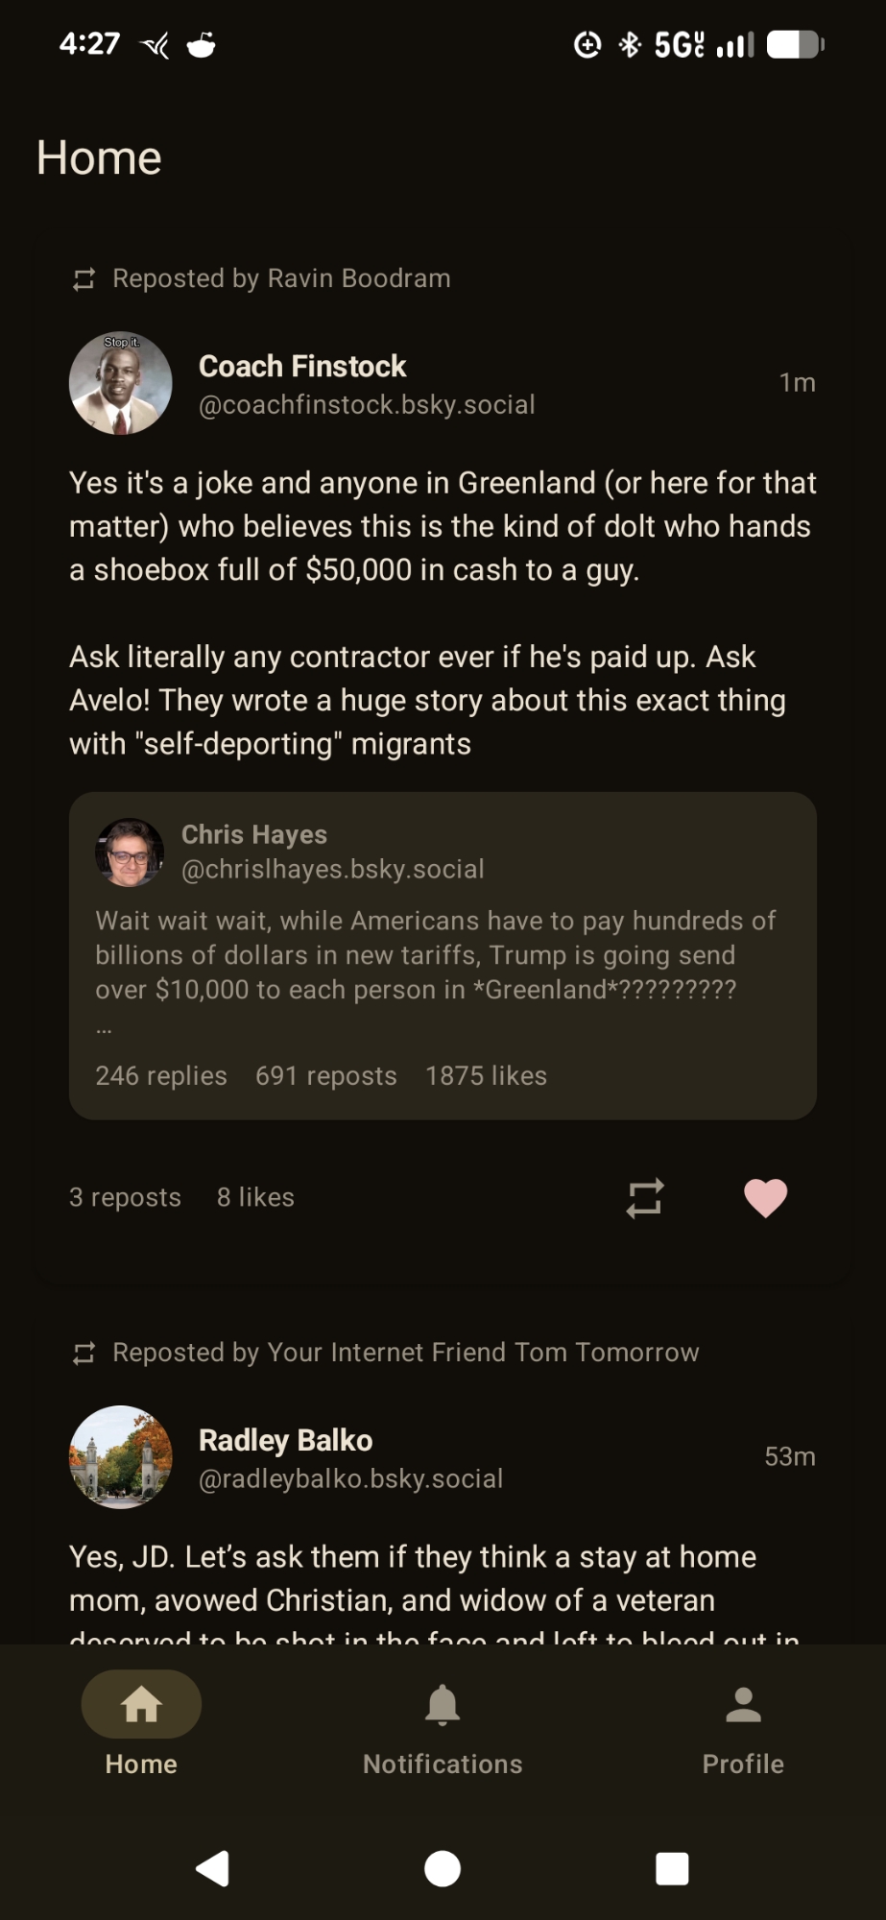886x1920 pixels.
Task: Tap the Bluetooth status icon
Action: [630, 44]
